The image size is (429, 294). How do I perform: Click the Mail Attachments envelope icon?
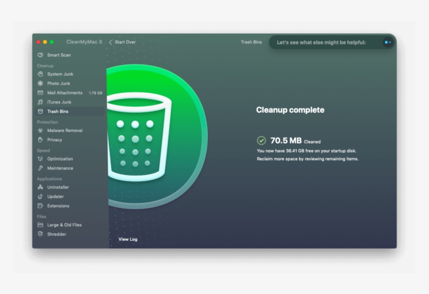(x=40, y=92)
